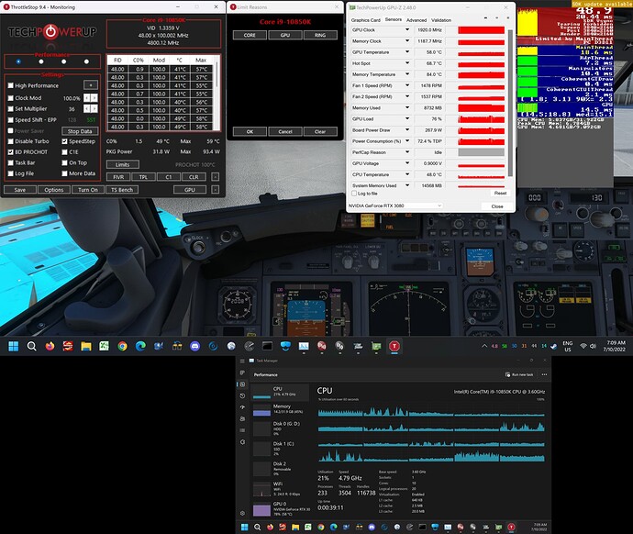Select Memory item in Task Manager performance list
The height and width of the screenshot is (534, 633).
pyautogui.click(x=280, y=409)
